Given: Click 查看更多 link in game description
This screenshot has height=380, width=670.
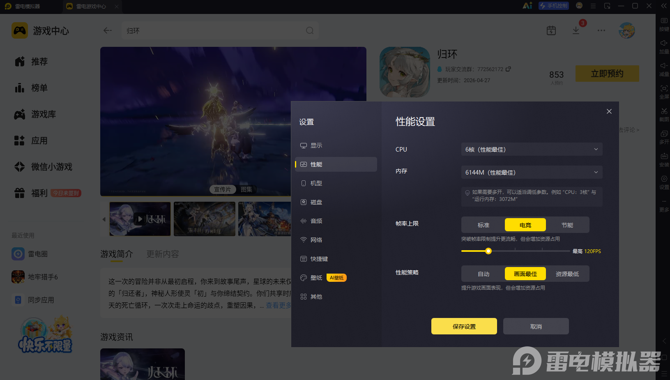Looking at the screenshot, I should pos(279,305).
